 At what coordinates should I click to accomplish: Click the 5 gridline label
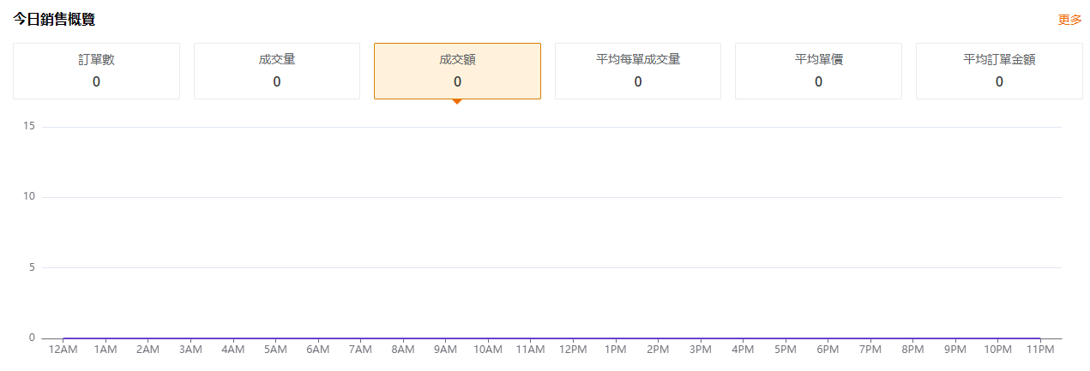click(x=32, y=267)
